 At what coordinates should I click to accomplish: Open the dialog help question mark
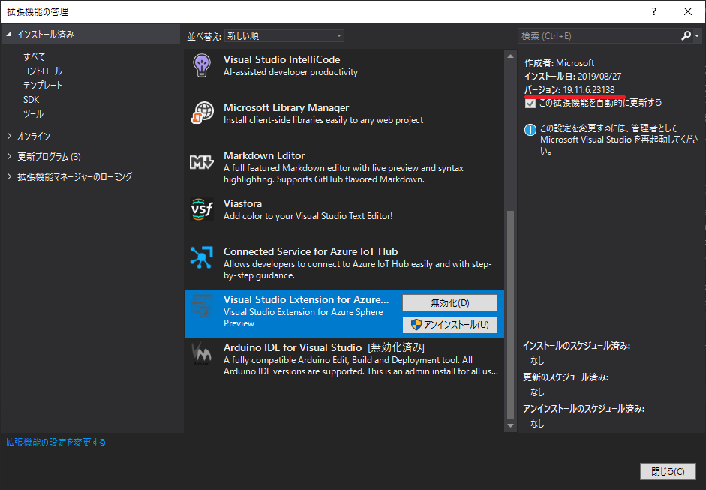[x=654, y=12]
